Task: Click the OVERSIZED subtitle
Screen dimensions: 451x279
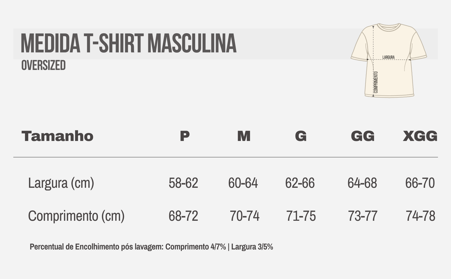Action: click(x=43, y=65)
